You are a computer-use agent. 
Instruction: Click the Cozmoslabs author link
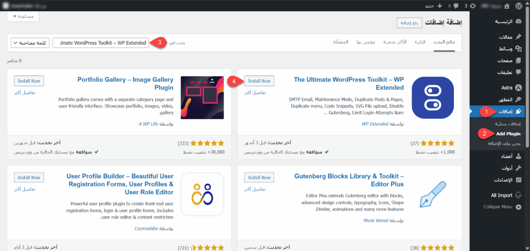[146, 228]
